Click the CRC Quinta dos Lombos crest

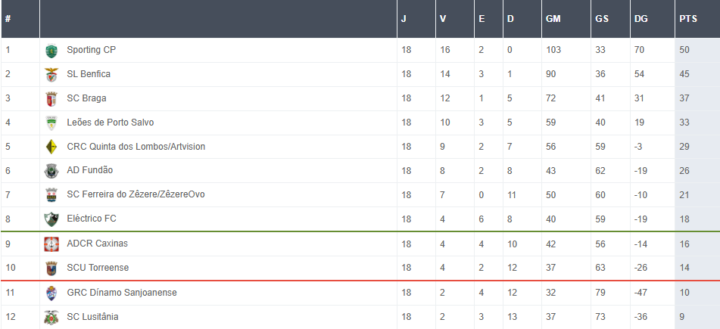51,147
